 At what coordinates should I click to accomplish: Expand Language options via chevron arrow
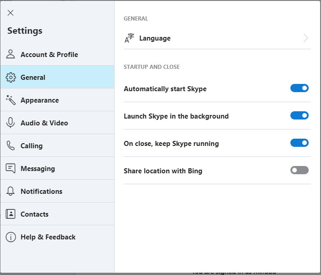(x=306, y=38)
